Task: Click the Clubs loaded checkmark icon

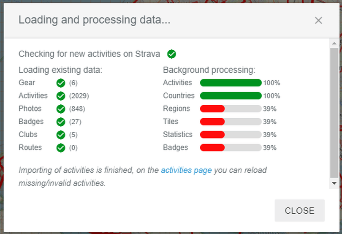Action: (61, 135)
